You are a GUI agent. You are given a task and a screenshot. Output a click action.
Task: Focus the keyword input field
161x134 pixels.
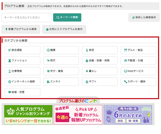click(x=27, y=17)
